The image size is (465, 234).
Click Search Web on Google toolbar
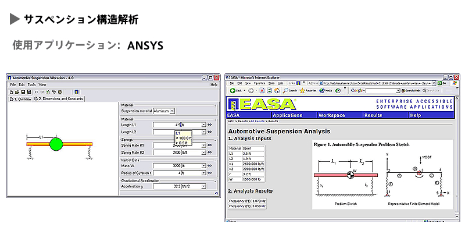(x=411, y=91)
